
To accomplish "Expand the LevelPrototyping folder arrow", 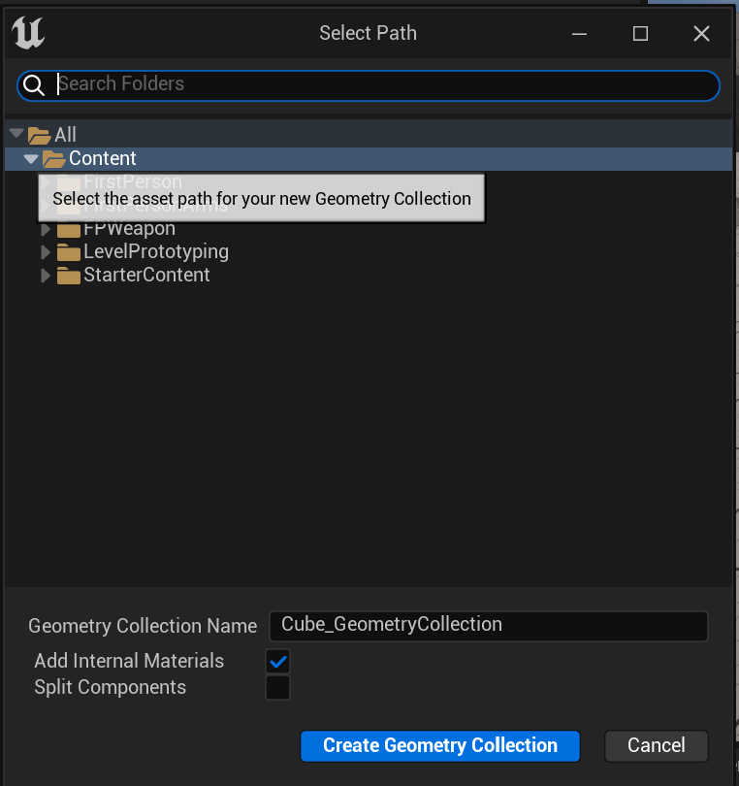I will pyautogui.click(x=46, y=252).
